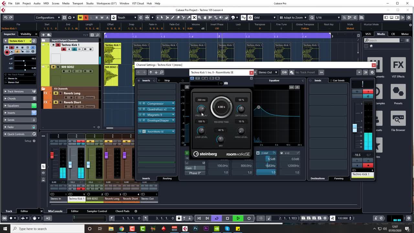Select the Draw pencil tool

(173, 17)
